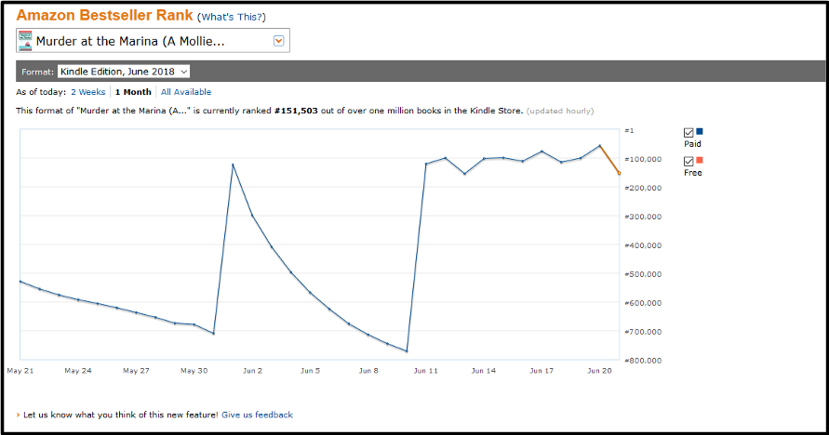The image size is (829, 435).
Task: Open the orange book title dropdown arrow
Action: [278, 41]
